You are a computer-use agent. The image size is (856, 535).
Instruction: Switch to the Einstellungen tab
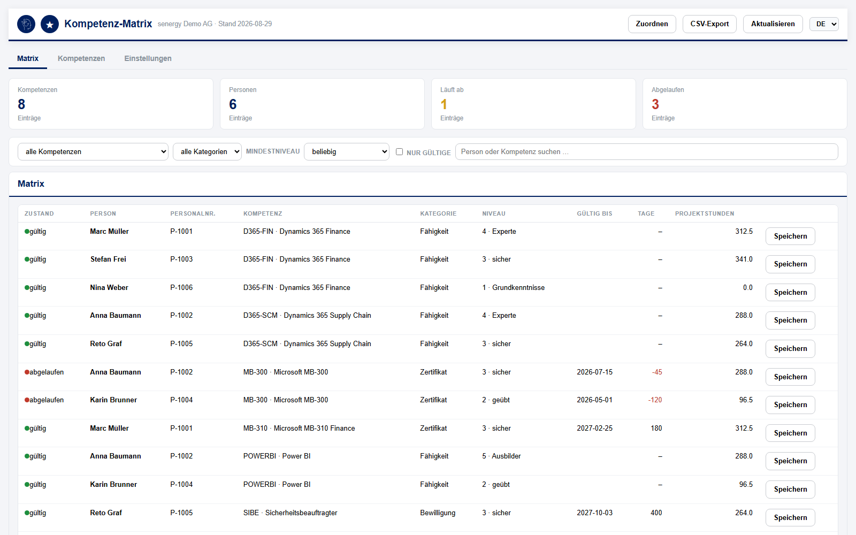[x=148, y=58]
